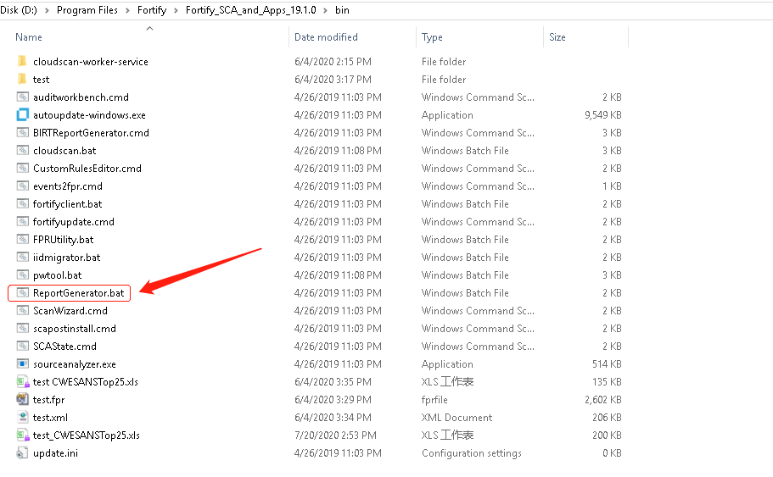Click the cloudscan-worker-service folder icon
This screenshot has height=477, width=773.
click(x=22, y=62)
